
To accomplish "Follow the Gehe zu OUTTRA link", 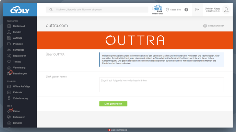I will coord(216,26).
